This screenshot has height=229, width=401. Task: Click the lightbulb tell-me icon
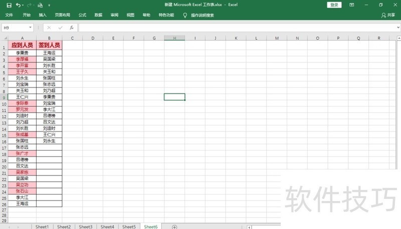[185, 15]
